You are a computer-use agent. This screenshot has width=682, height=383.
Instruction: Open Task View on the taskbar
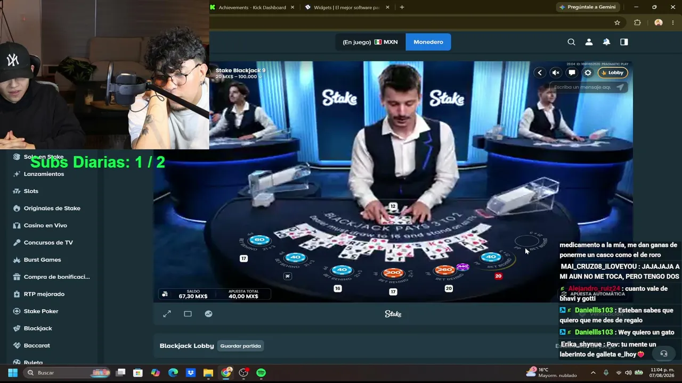click(121, 373)
